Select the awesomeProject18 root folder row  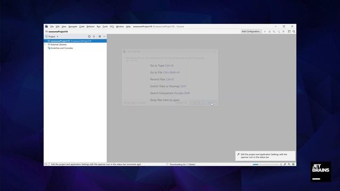click(x=75, y=41)
